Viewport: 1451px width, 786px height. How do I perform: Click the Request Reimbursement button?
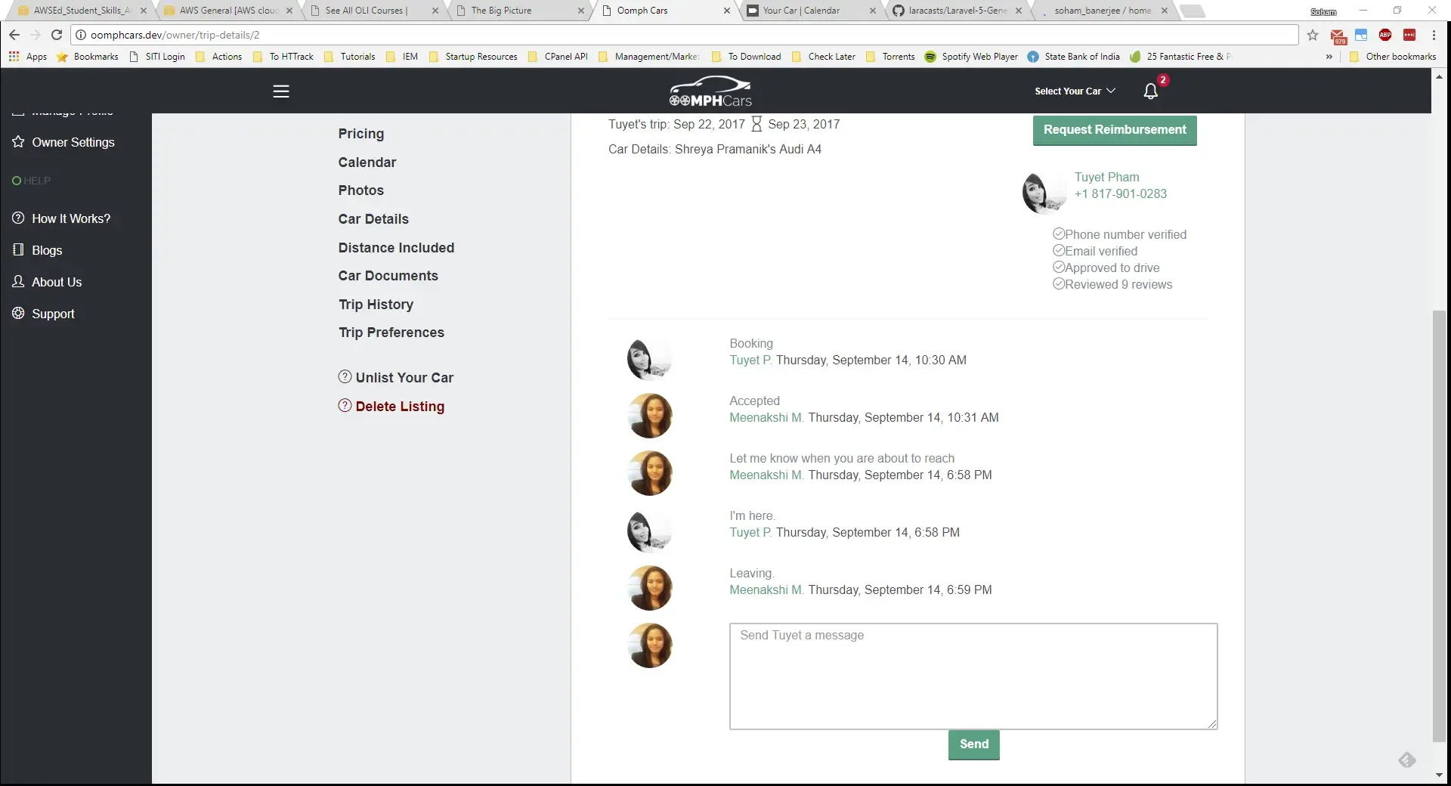(1114, 130)
